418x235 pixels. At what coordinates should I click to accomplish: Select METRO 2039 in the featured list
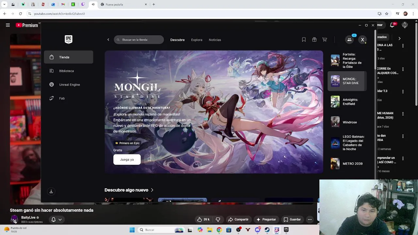[x=347, y=164]
